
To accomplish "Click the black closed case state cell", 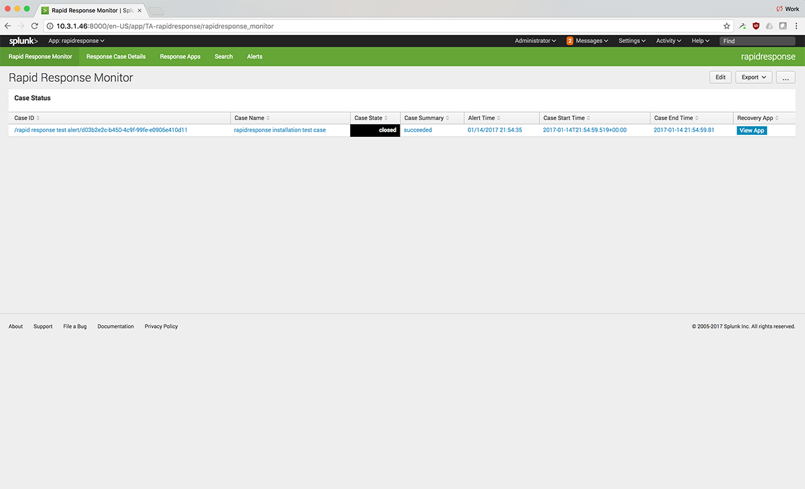I will click(375, 130).
